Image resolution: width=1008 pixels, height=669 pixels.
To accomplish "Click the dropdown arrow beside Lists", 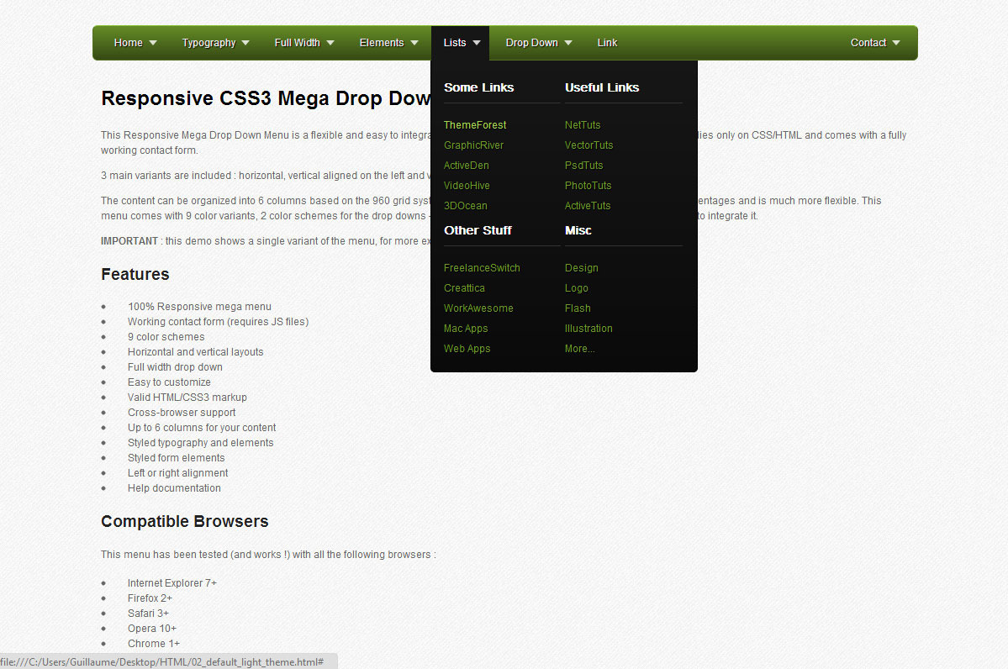I will pyautogui.click(x=477, y=43).
